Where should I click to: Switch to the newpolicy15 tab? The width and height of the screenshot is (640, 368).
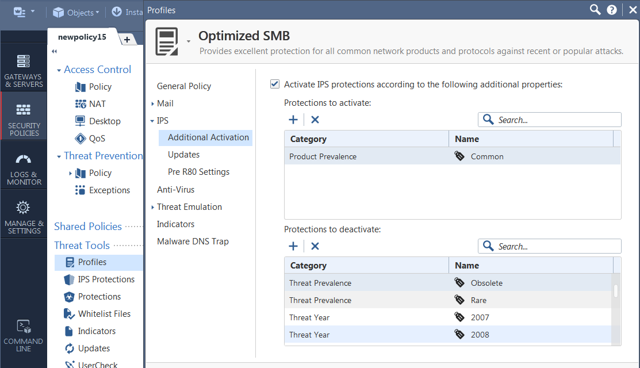[x=82, y=37]
